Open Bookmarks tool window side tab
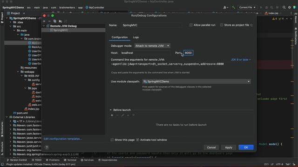The height and width of the screenshot is (167, 298). (2, 129)
